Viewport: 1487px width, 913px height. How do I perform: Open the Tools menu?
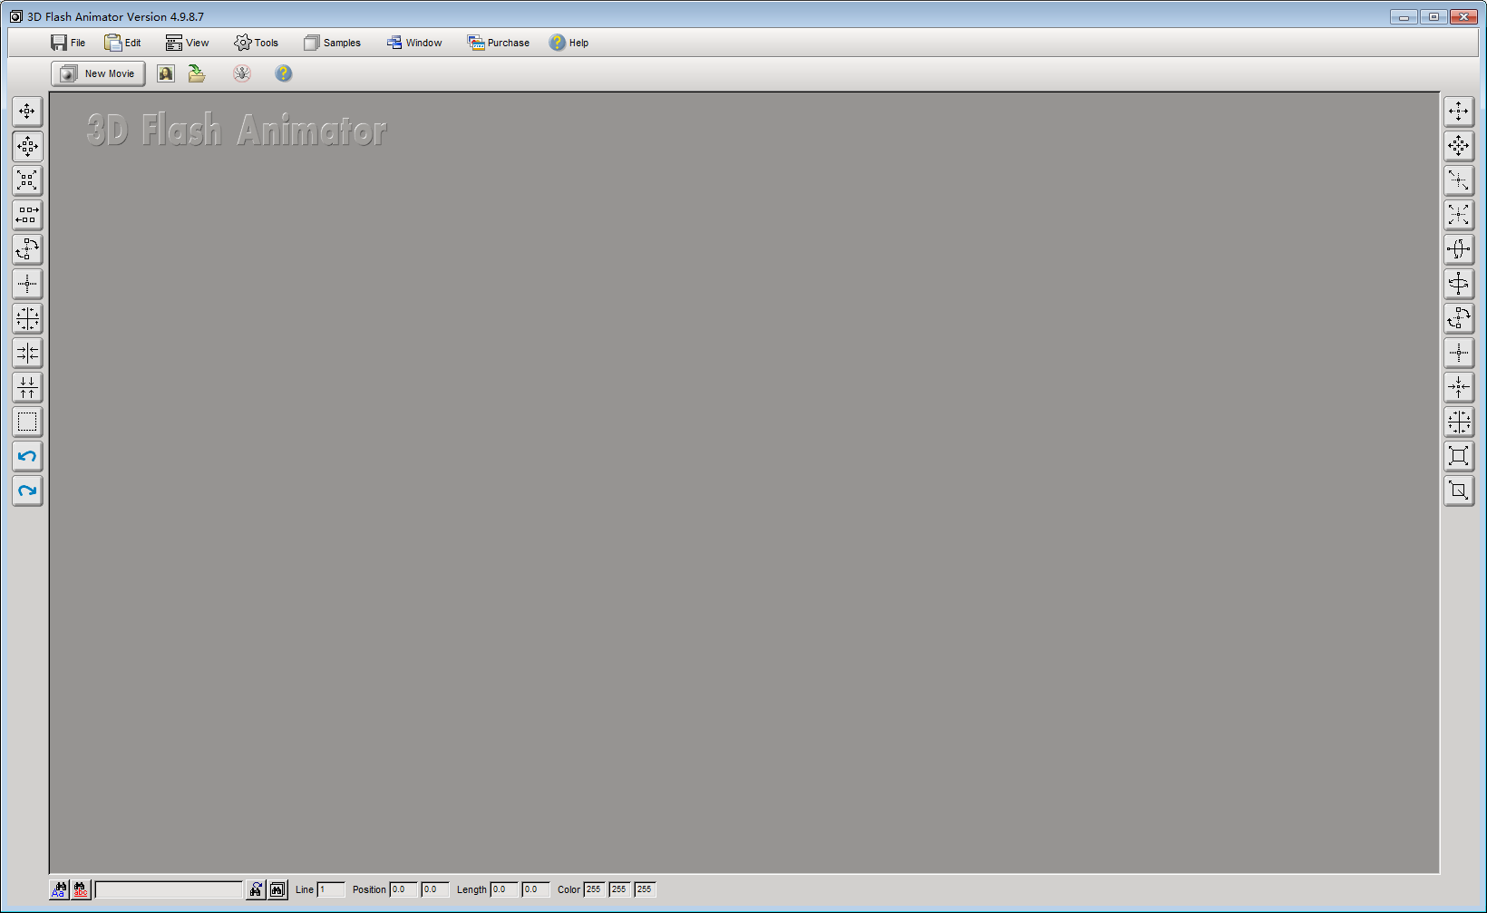256,43
